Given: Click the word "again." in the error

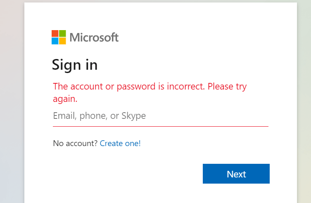Looking at the screenshot, I should (x=65, y=99).
